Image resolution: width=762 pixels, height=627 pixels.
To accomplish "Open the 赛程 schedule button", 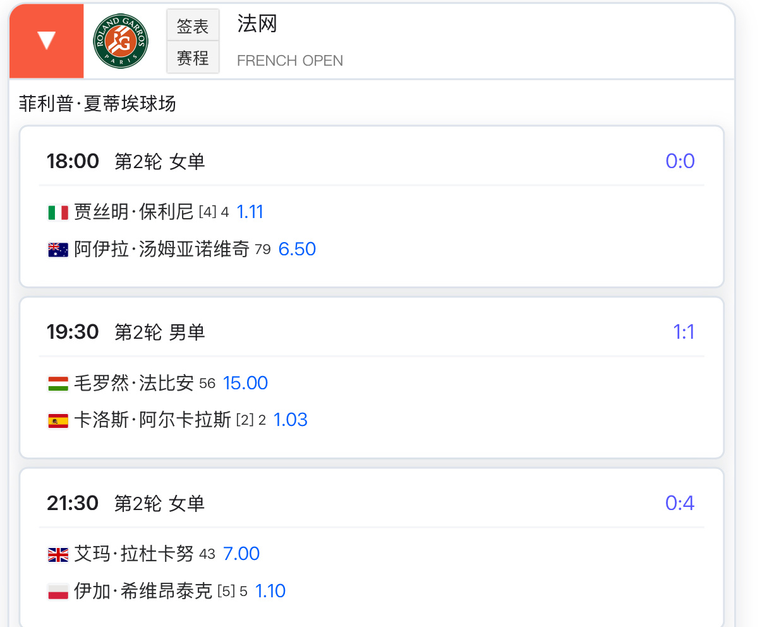I will [193, 58].
